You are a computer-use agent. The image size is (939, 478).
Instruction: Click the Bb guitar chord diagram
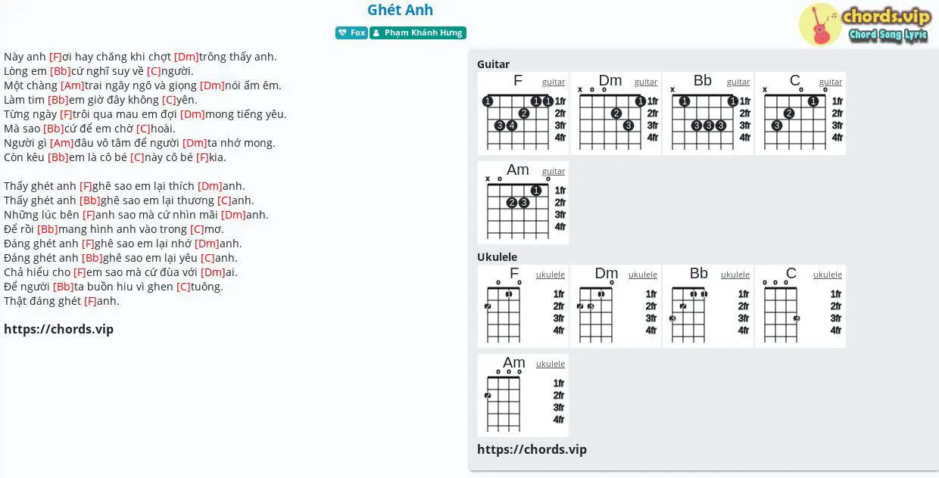pyautogui.click(x=708, y=113)
